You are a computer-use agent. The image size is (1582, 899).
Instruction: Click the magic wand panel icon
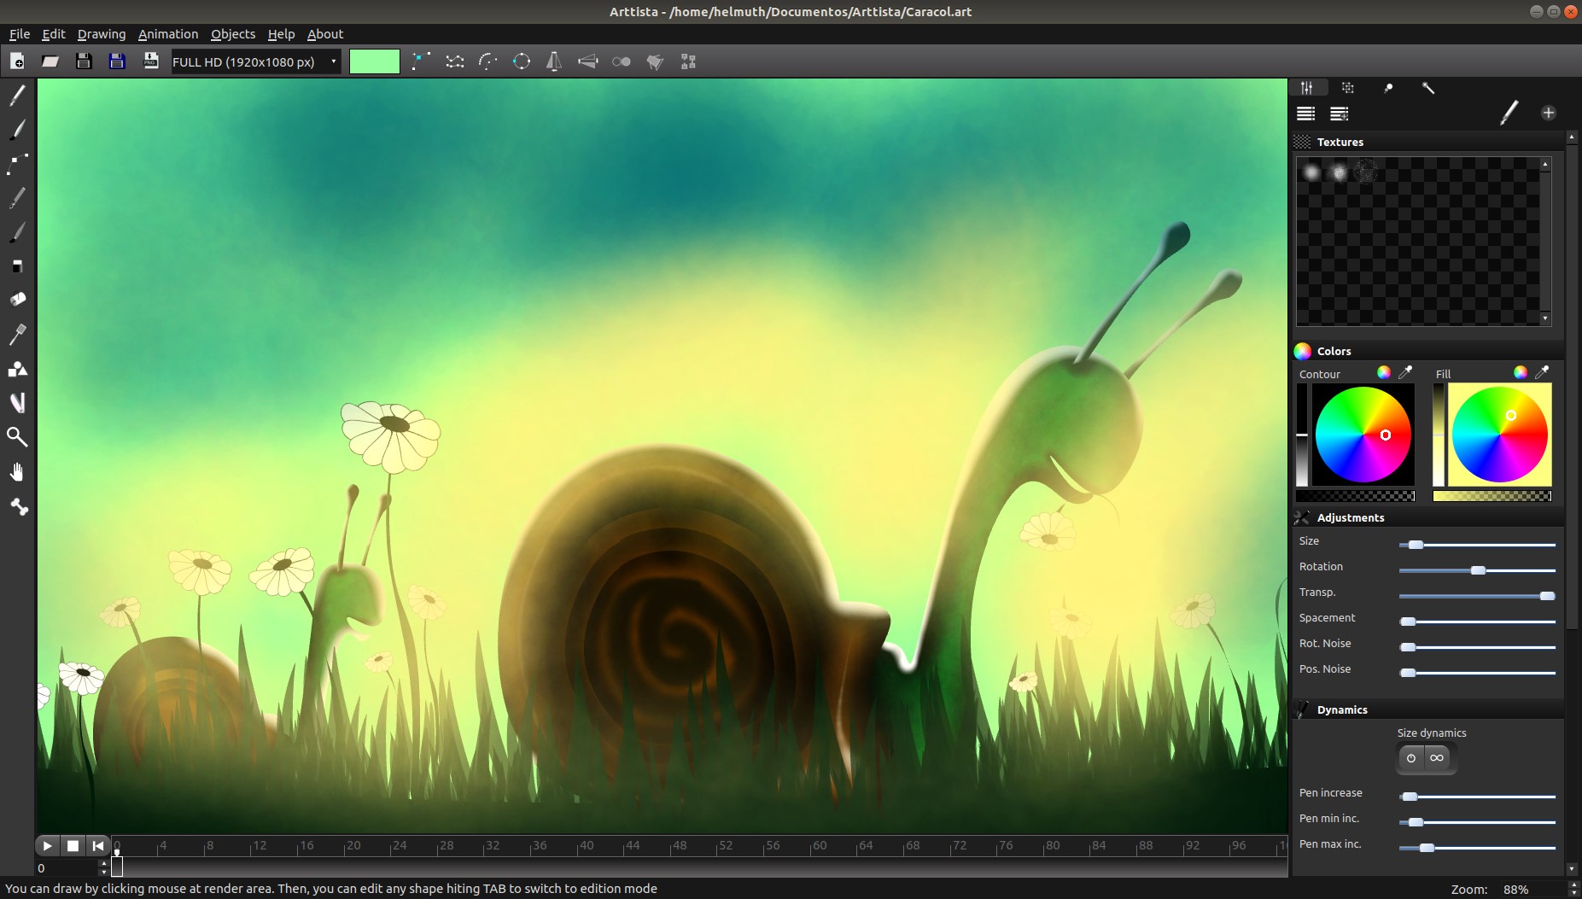tap(1427, 88)
